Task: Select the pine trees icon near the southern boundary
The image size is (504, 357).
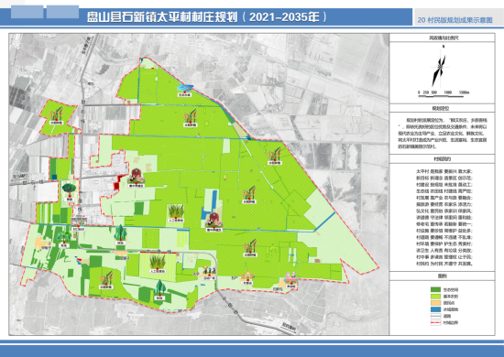Action: 159,288
